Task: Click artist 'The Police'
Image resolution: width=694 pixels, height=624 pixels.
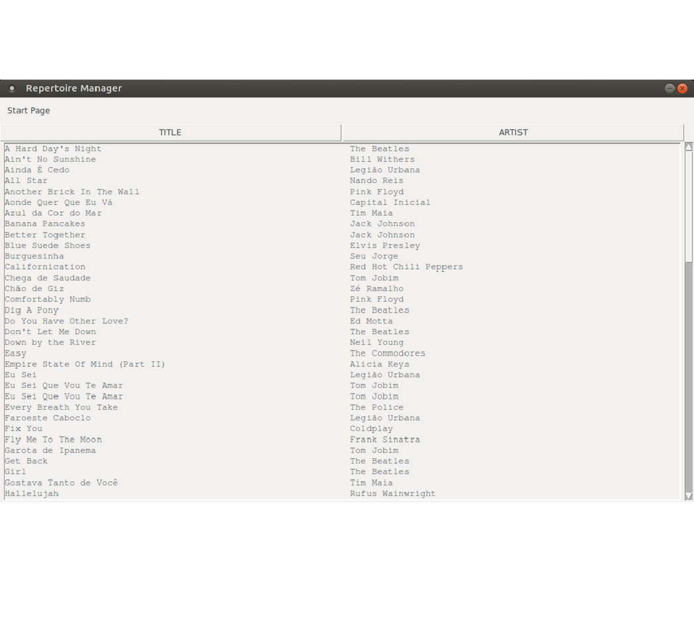Action: coord(376,407)
